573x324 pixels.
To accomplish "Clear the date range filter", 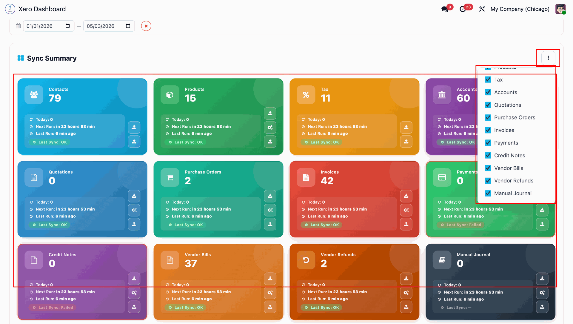I will pos(146,26).
